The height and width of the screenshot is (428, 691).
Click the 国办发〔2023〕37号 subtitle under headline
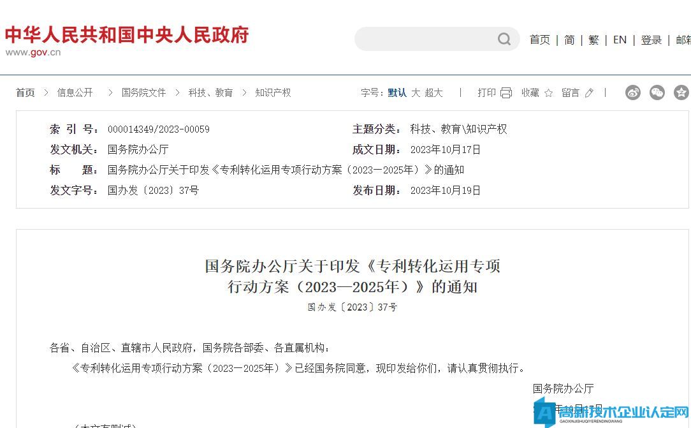(x=353, y=307)
